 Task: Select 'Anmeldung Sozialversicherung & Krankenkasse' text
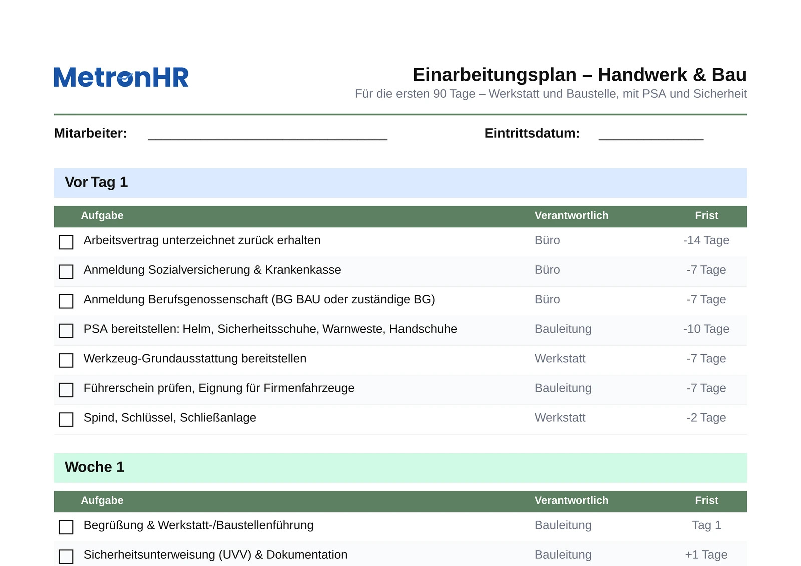pos(212,270)
